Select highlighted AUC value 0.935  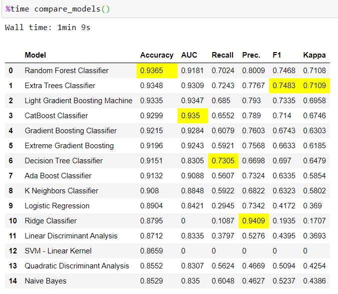tap(190, 116)
